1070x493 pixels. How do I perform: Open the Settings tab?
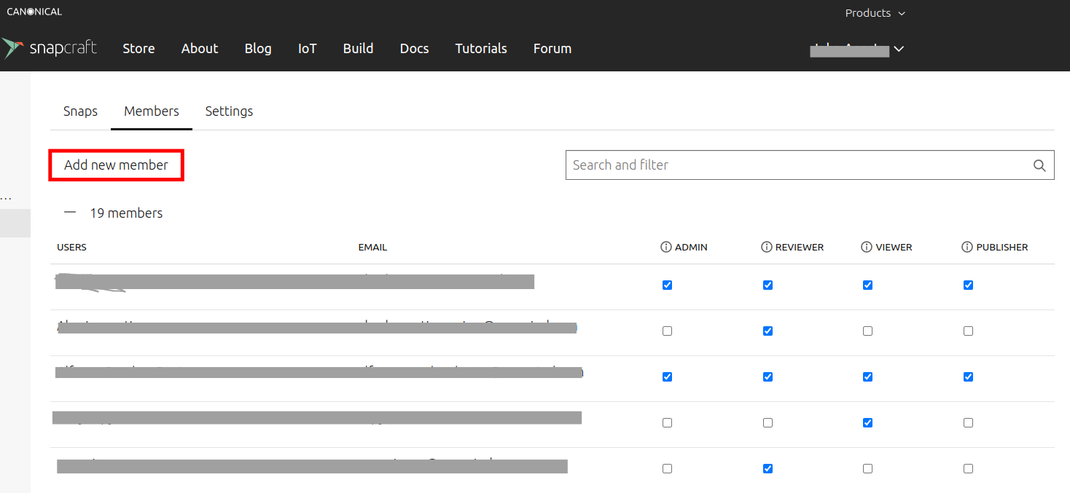click(x=229, y=111)
